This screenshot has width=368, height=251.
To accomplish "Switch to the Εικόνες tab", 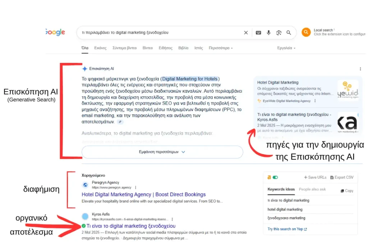I will (100, 48).
